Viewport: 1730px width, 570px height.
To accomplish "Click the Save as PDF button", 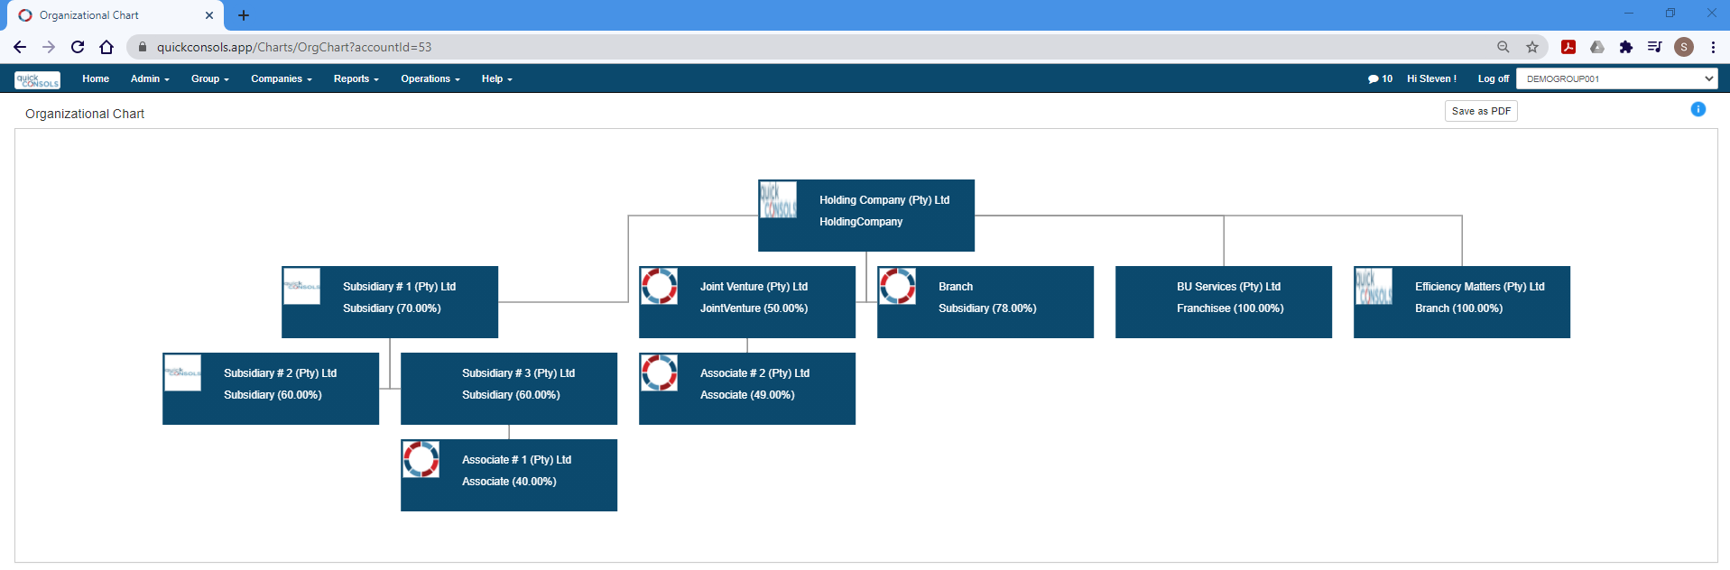I will 1481,111.
